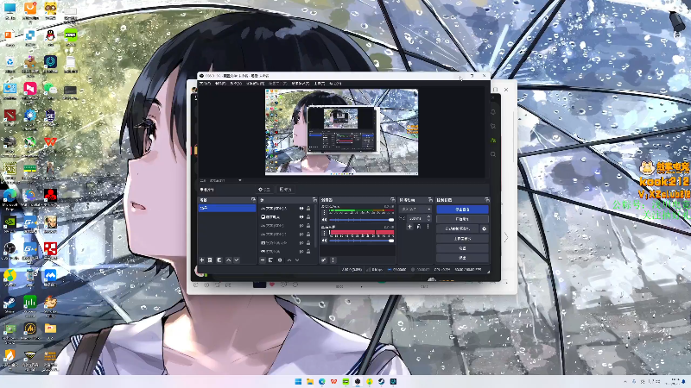Click the heart icon below the OBS window
Image resolution: width=691 pixels, height=388 pixels.
click(272, 285)
